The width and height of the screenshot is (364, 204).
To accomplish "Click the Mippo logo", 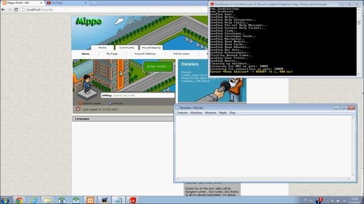I will click(89, 22).
